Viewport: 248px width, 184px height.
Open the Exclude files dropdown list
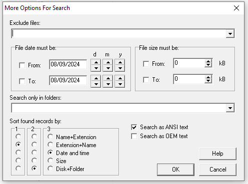[x=230, y=33]
